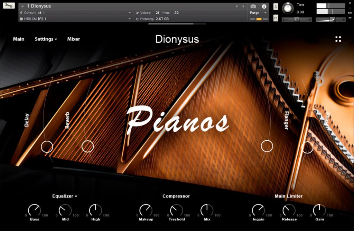The width and height of the screenshot is (354, 231).
Task: Expand the instrument name dropdown arrow
Action: tap(22, 6)
